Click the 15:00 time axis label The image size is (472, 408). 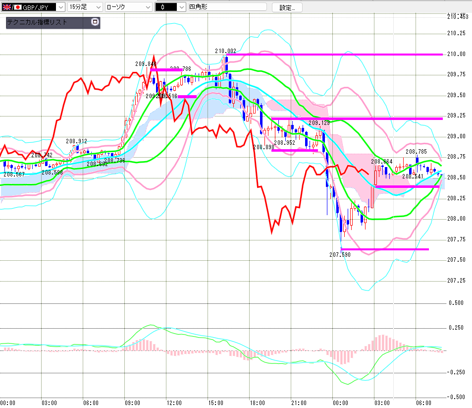[x=215, y=403]
